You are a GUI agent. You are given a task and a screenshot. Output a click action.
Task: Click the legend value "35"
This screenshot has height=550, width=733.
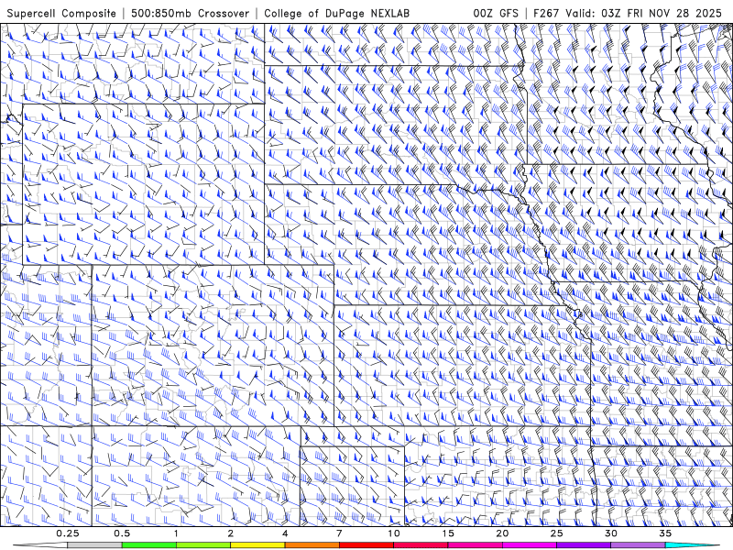[665, 533]
